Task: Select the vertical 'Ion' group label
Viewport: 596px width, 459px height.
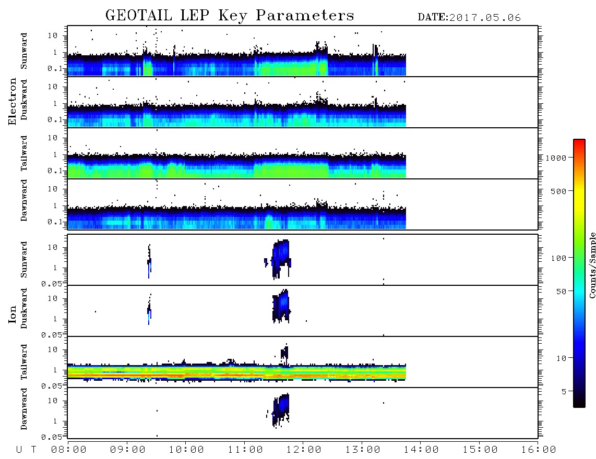Action: tap(12, 314)
